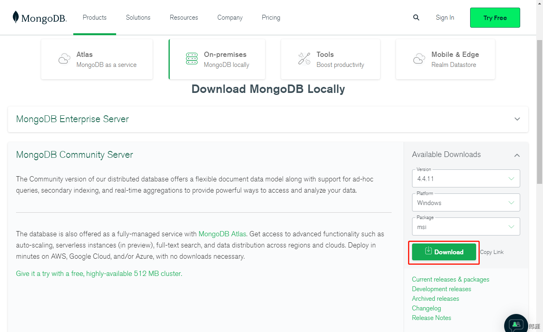Viewport: 543px width, 332px height.
Task: Open the Platform Windows dropdown
Action: point(466,203)
